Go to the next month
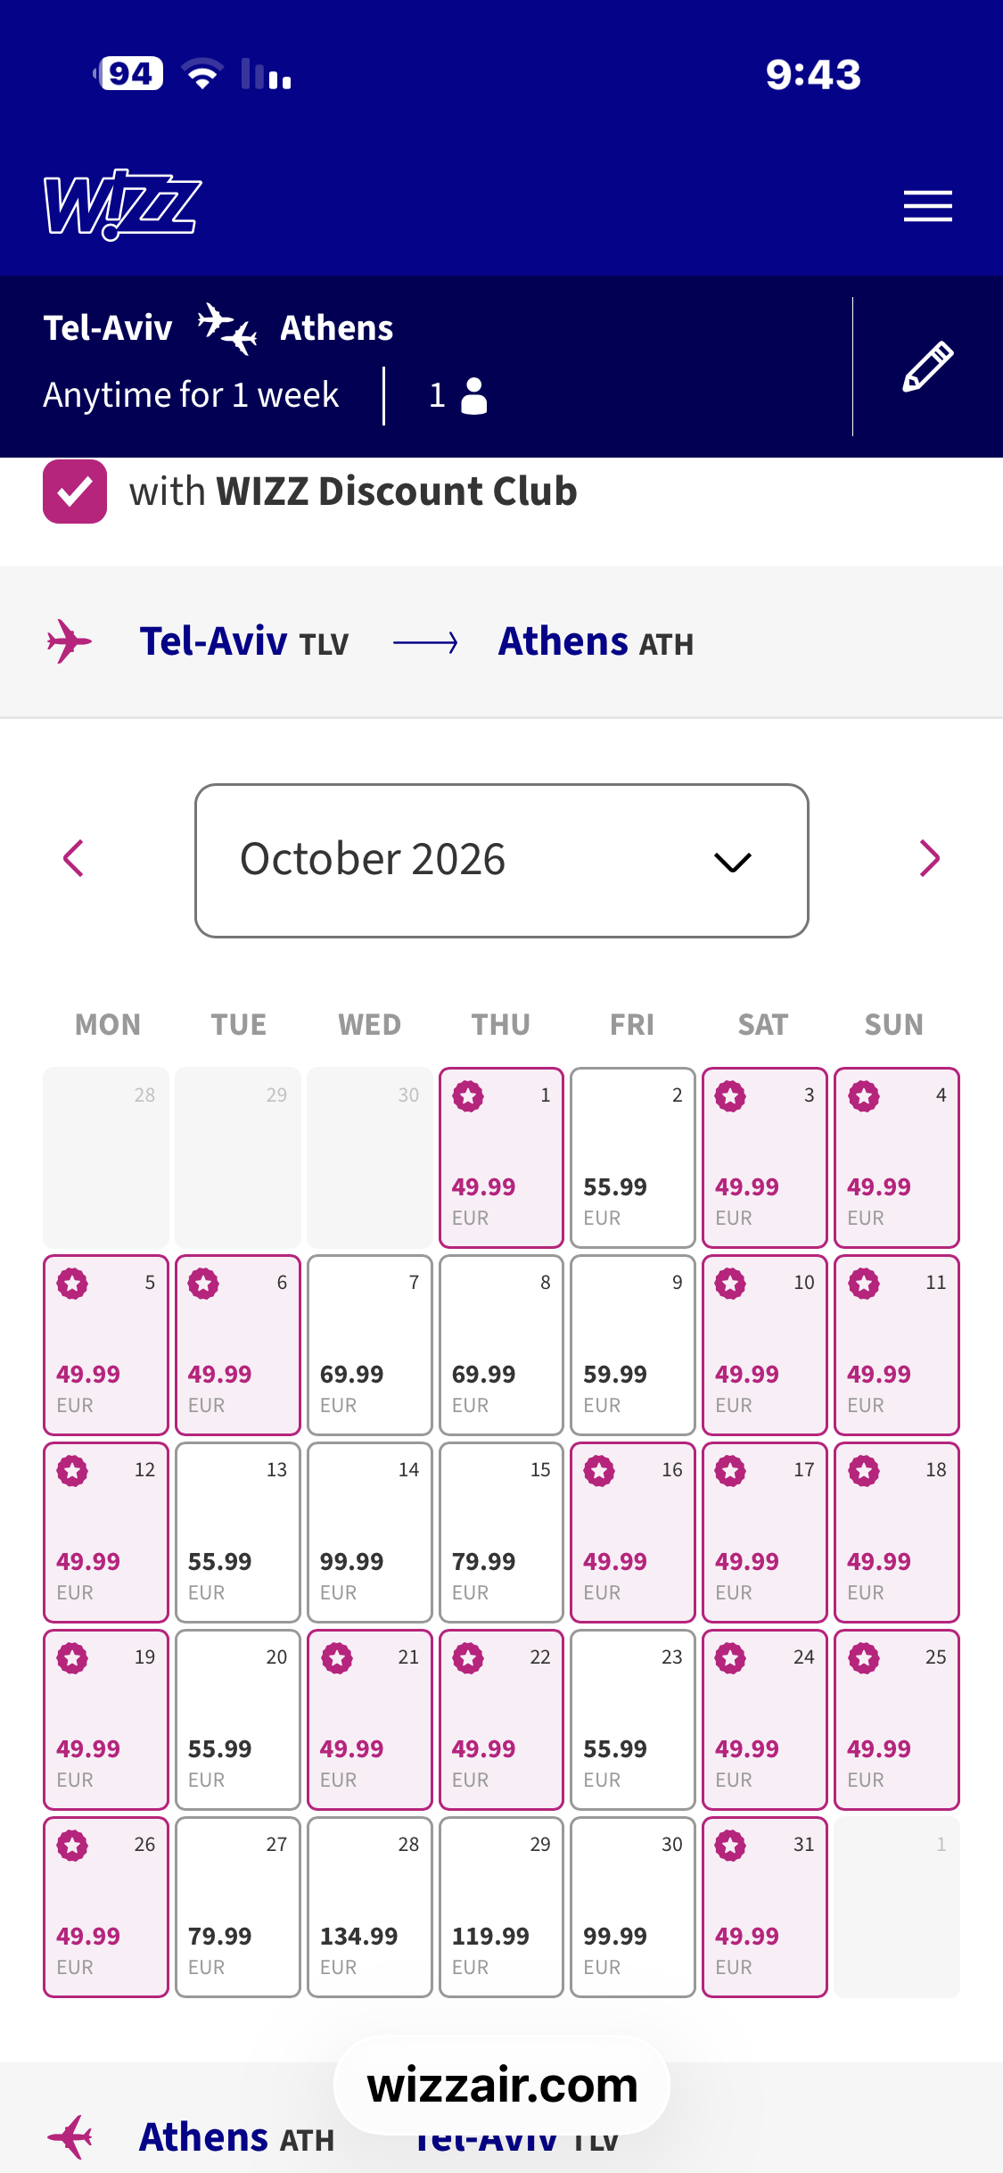This screenshot has width=1003, height=2173. 929,858
